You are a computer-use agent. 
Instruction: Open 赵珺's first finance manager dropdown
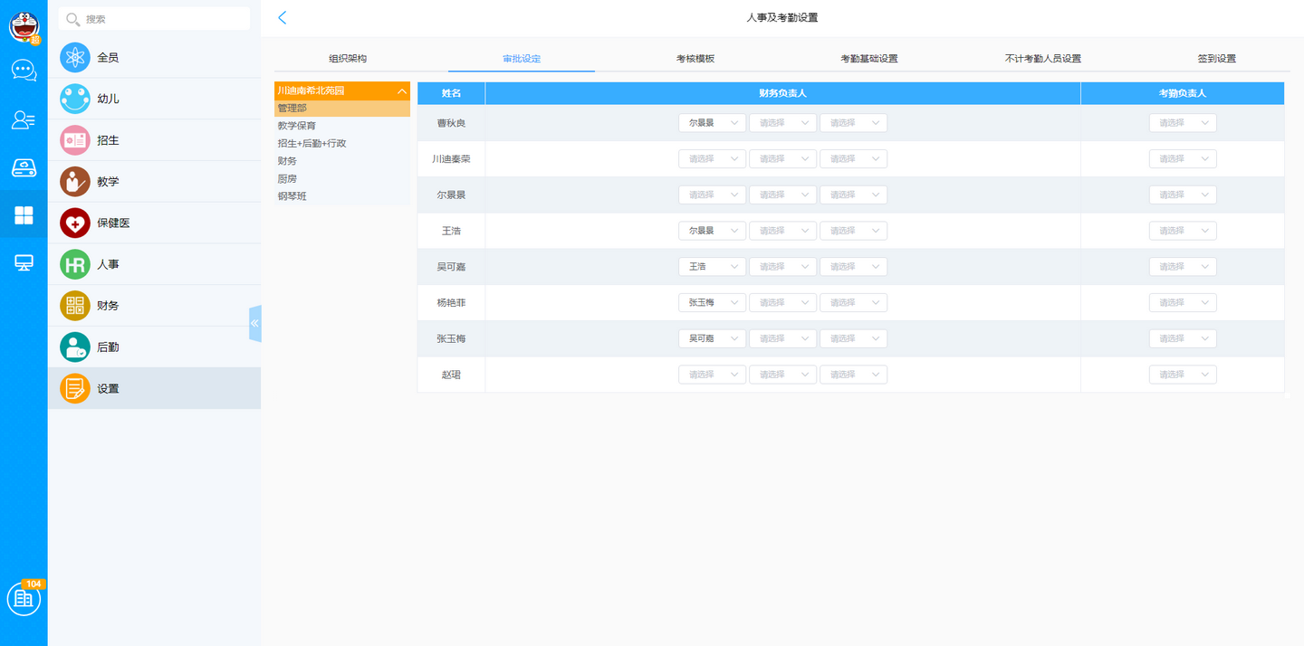[713, 375]
